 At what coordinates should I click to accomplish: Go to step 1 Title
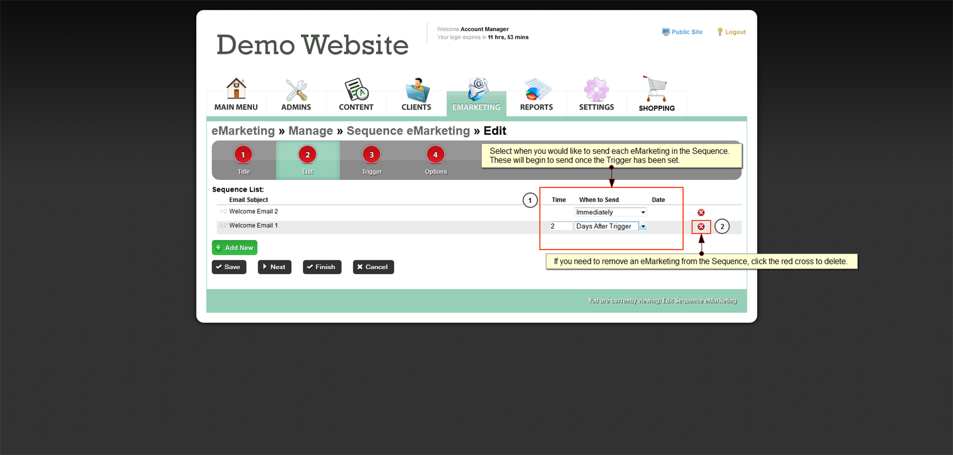pyautogui.click(x=243, y=160)
